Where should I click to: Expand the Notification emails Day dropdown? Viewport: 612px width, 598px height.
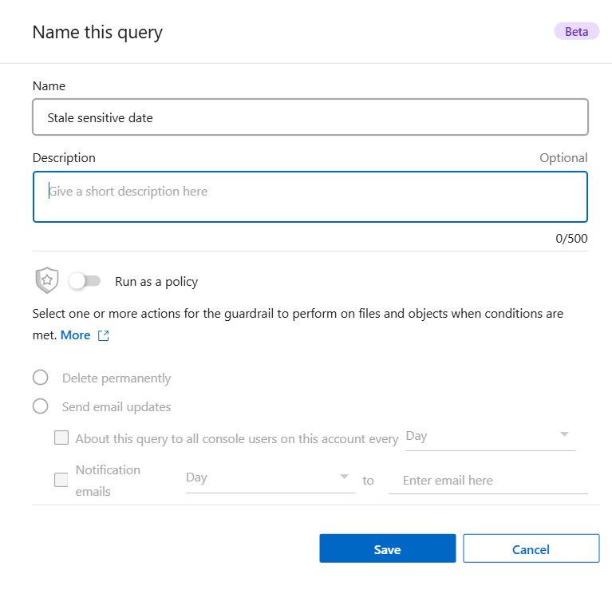coord(270,477)
